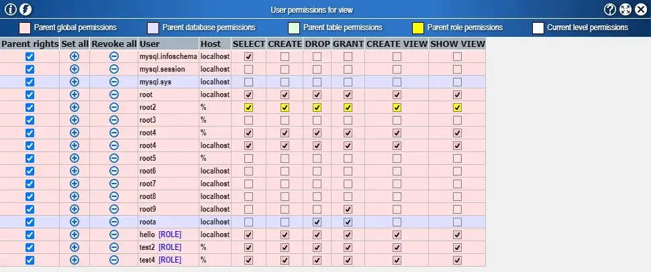This screenshot has height=272, width=651.
Task: Click Revoke all minus for root2
Action: 114,107
